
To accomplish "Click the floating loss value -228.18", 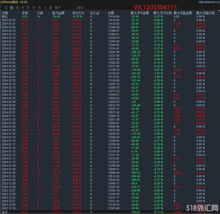I will click(x=135, y=52).
